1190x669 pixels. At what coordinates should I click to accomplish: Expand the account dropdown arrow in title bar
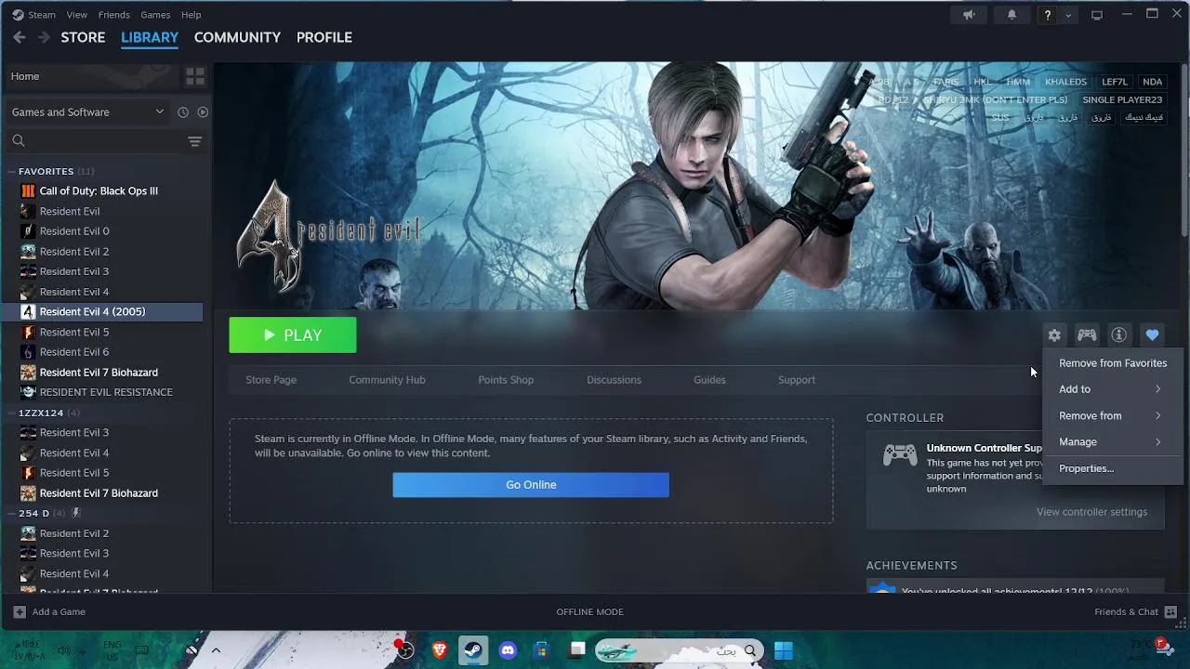coord(1068,15)
